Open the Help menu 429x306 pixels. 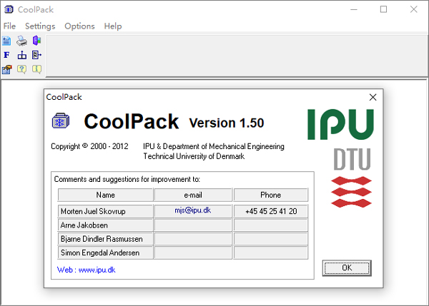pyautogui.click(x=113, y=26)
